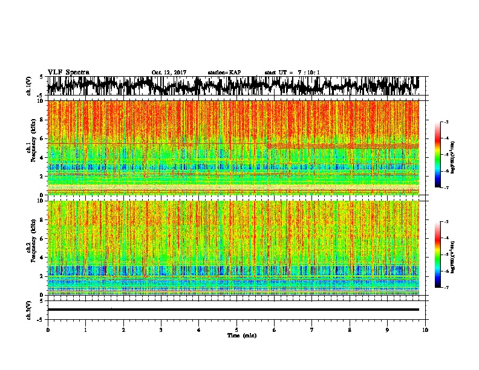Click the log(PSD) label beside ch.1 colorbar
The width and height of the screenshot is (479, 370).
tap(453, 158)
